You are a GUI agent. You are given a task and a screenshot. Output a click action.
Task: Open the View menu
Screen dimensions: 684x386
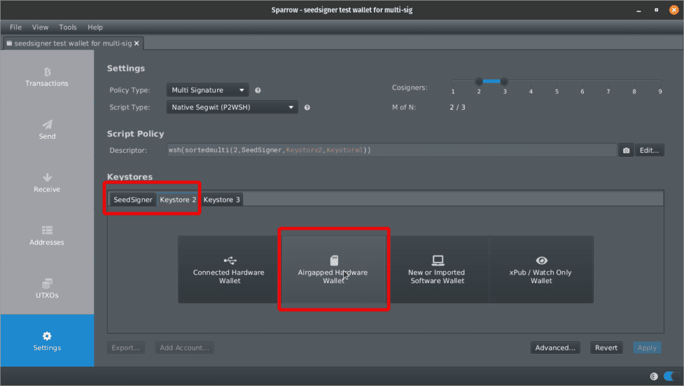(x=40, y=27)
